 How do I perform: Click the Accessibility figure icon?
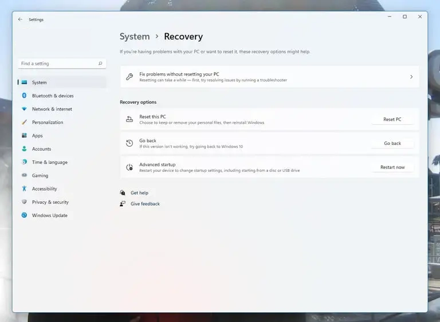24,189
